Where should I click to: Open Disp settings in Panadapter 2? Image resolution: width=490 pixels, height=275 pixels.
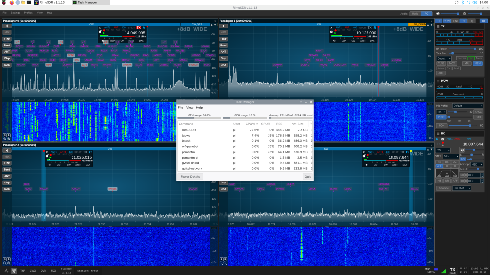click(x=7, y=183)
